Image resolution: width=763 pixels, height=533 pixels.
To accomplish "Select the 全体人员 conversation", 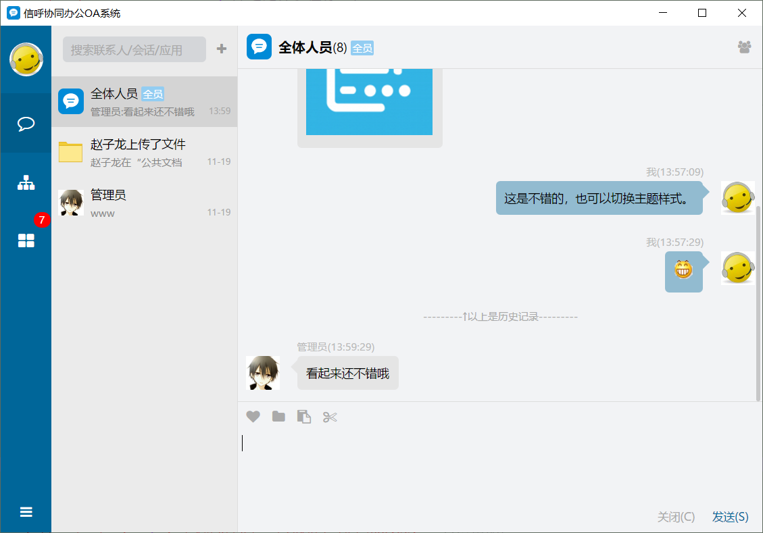I will (x=145, y=101).
